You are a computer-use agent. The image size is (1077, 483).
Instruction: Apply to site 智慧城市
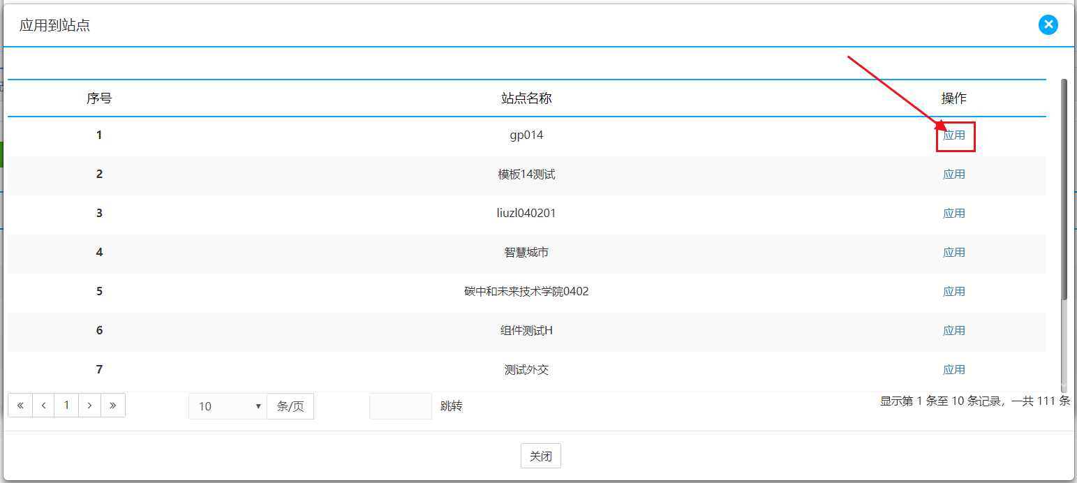click(953, 253)
